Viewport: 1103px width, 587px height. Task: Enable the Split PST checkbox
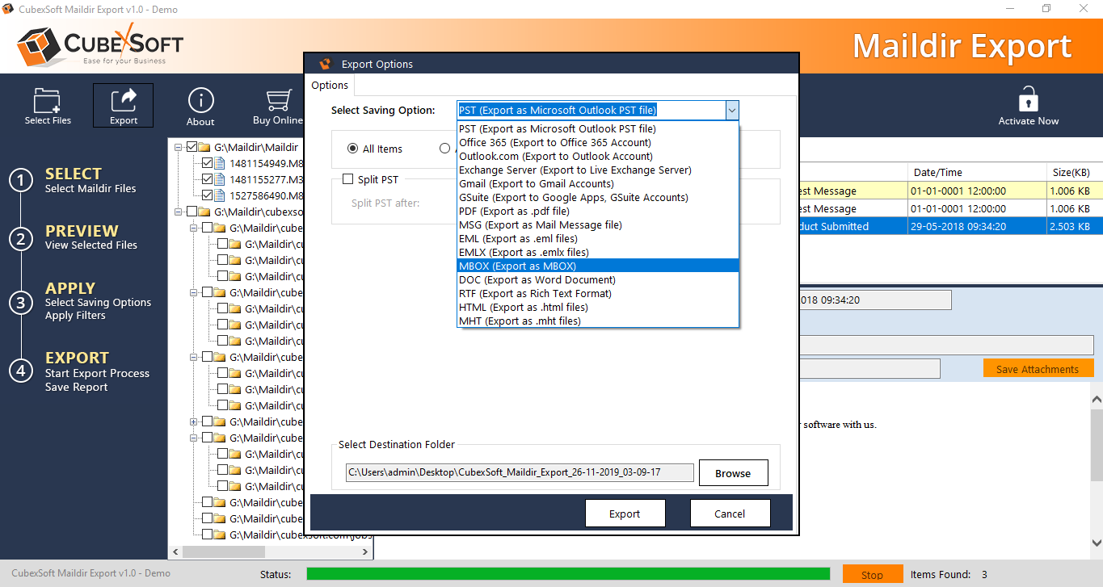tap(348, 179)
